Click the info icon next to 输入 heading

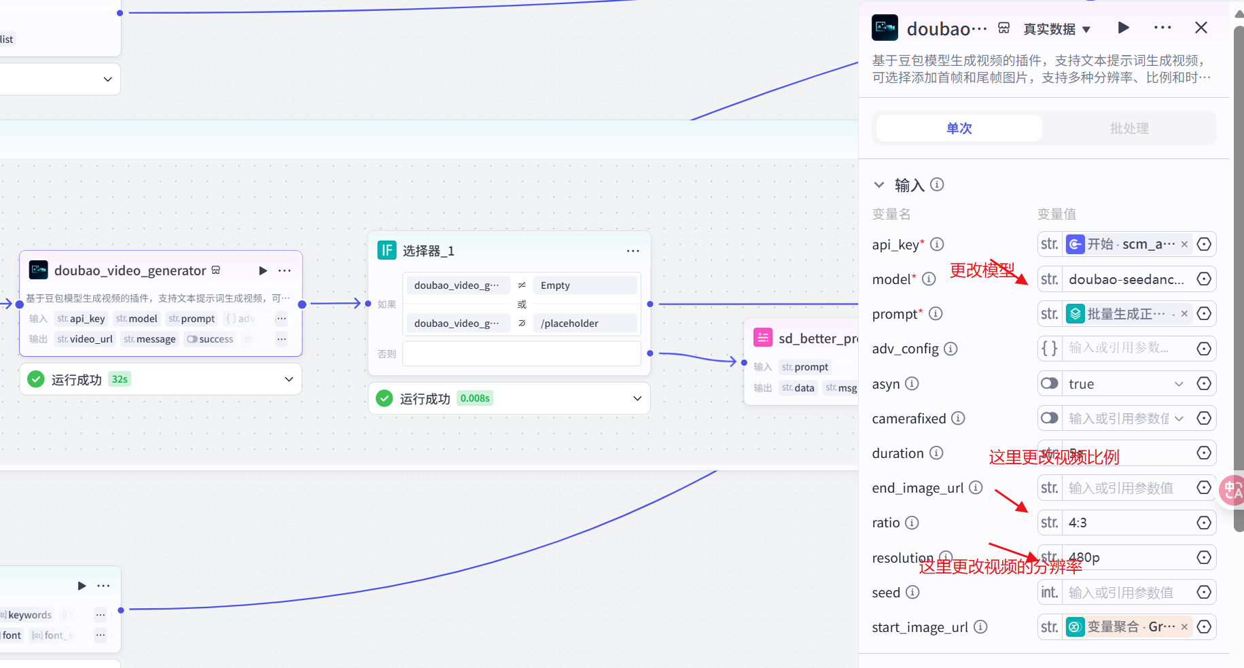coord(937,185)
